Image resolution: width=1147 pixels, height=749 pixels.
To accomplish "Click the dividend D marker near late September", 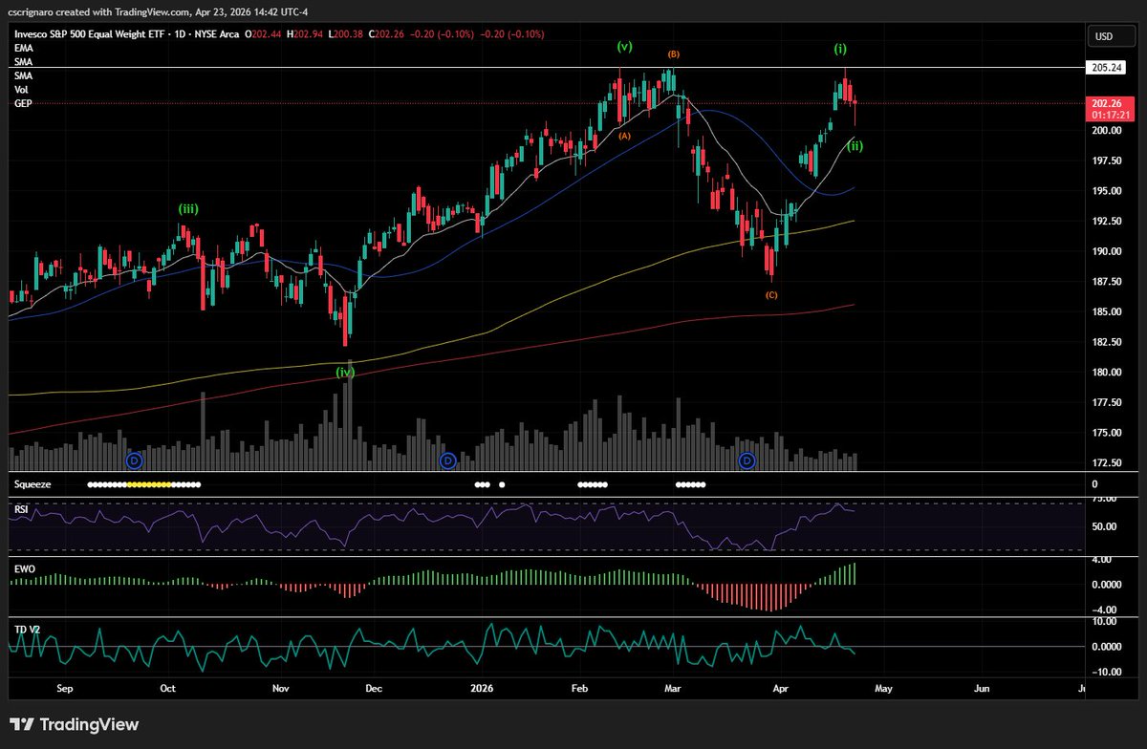I will 134,460.
